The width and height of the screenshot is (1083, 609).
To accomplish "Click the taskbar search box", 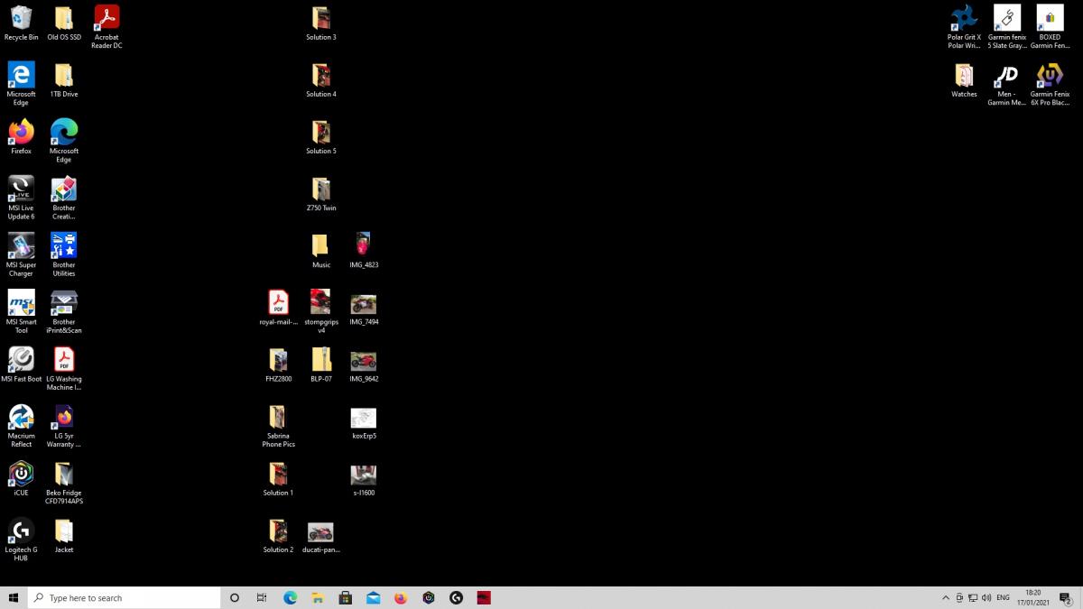I will [x=125, y=597].
